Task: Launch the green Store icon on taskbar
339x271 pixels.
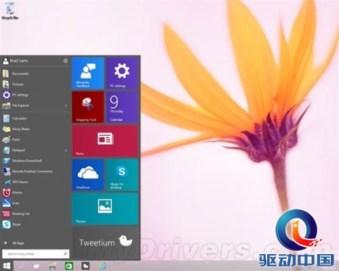Action: (x=69, y=266)
